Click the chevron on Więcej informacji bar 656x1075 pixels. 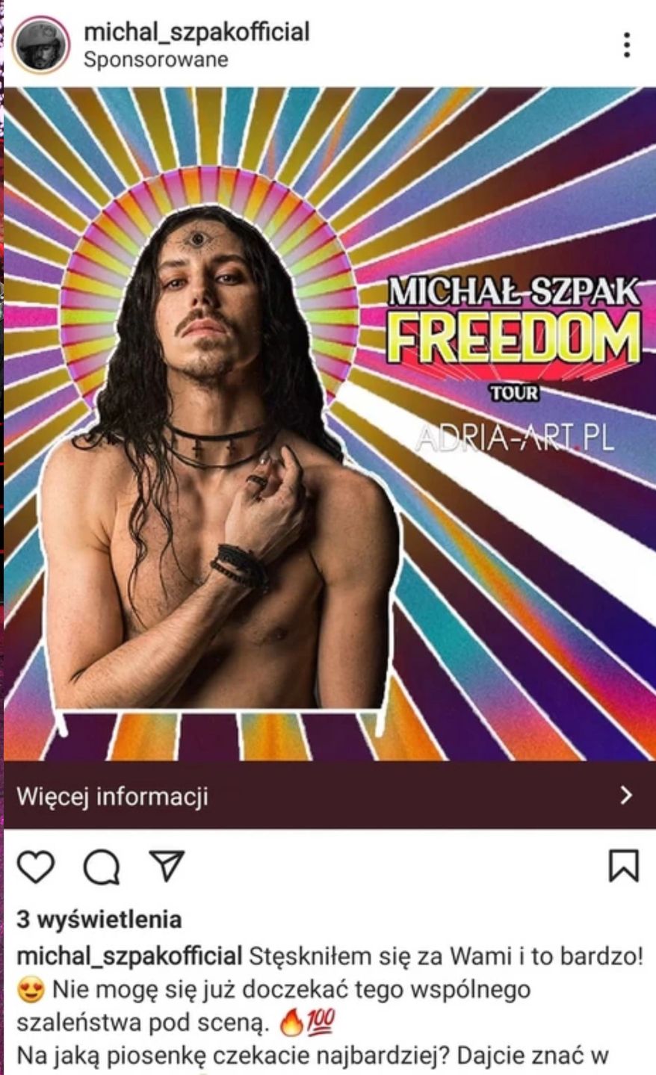point(626,796)
